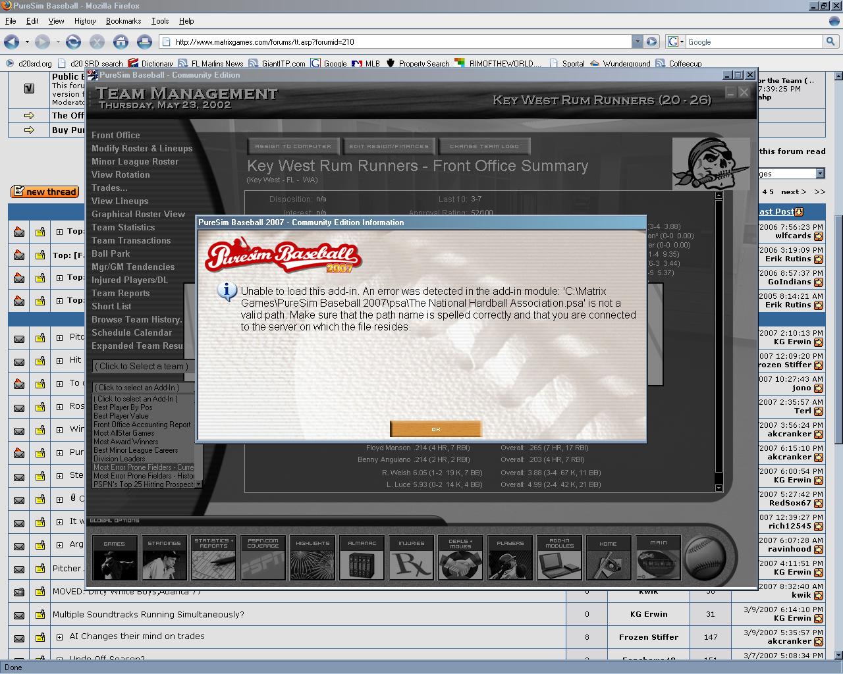Choose 'Best Minor League Careers' add-in
The width and height of the screenshot is (843, 674).
(x=136, y=450)
